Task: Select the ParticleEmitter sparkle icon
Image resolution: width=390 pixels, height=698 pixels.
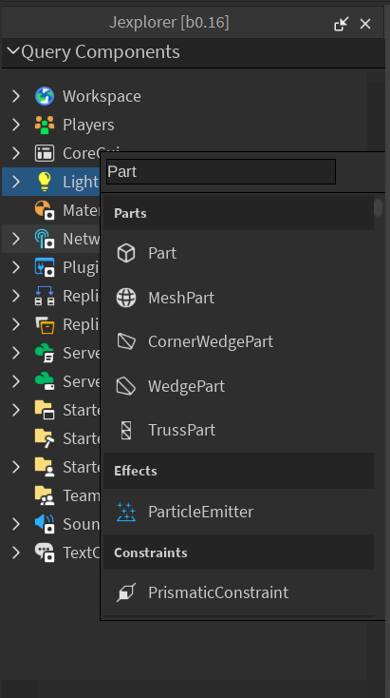Action: (126, 512)
